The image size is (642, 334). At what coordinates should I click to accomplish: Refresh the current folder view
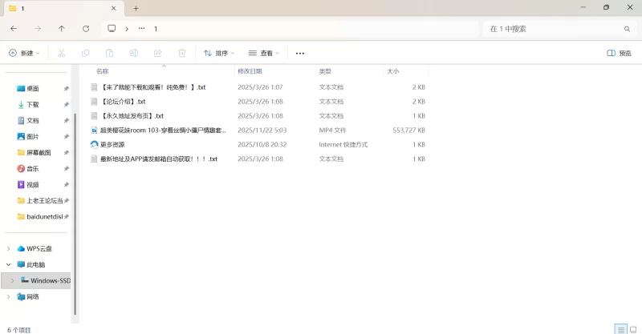(86, 28)
